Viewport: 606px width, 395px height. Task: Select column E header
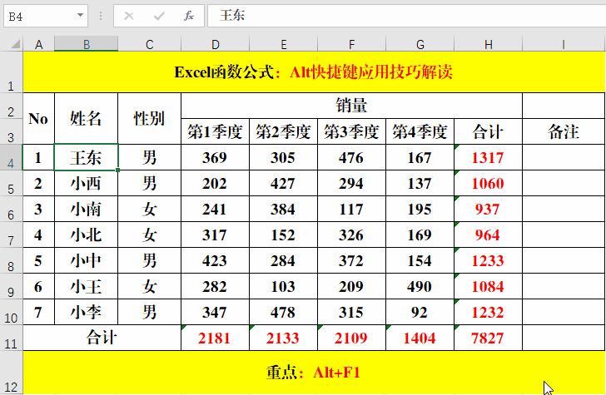(283, 44)
